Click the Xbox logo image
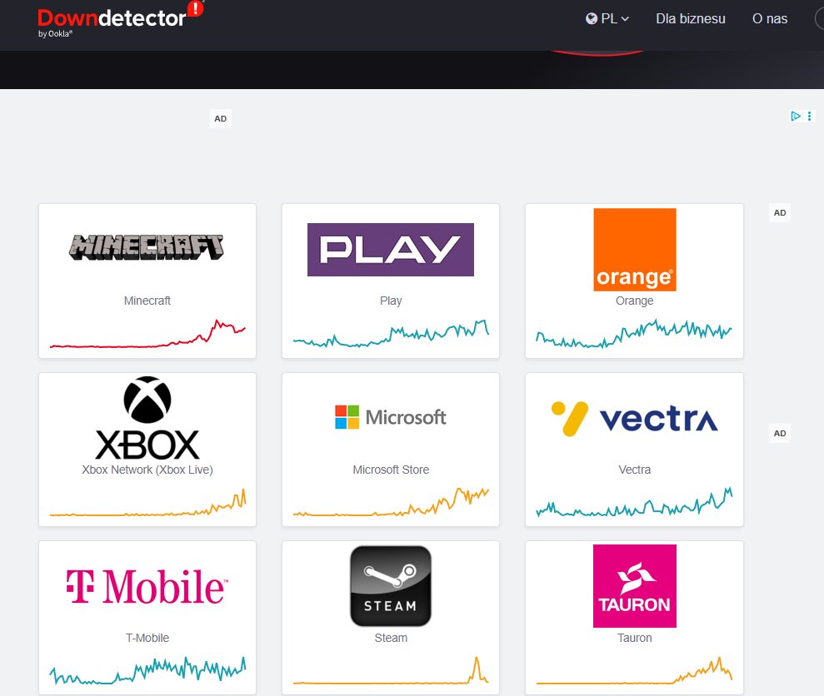The image size is (824, 696). tap(147, 418)
